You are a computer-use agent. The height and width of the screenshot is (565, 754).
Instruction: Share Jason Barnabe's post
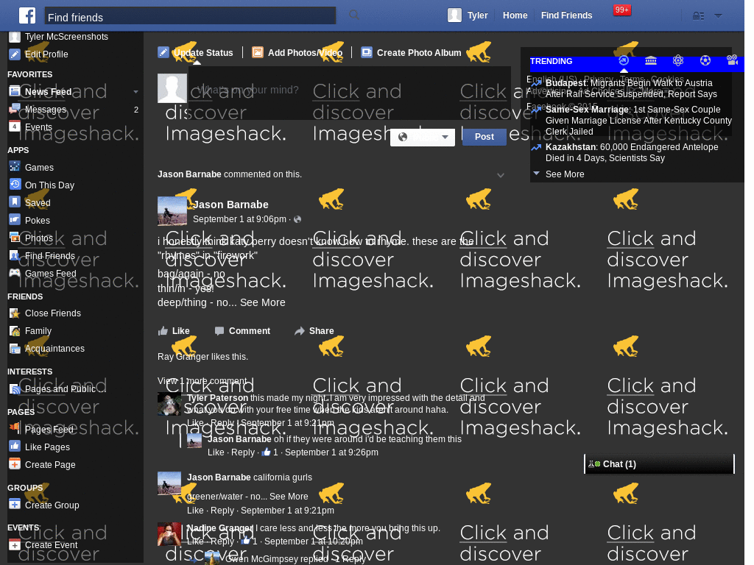click(x=314, y=331)
